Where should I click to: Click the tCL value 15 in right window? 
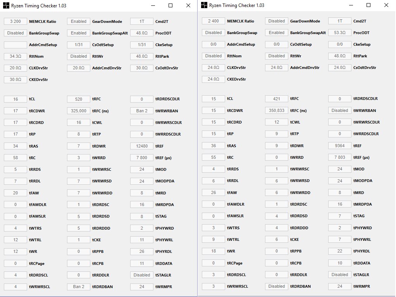[x=213, y=99]
